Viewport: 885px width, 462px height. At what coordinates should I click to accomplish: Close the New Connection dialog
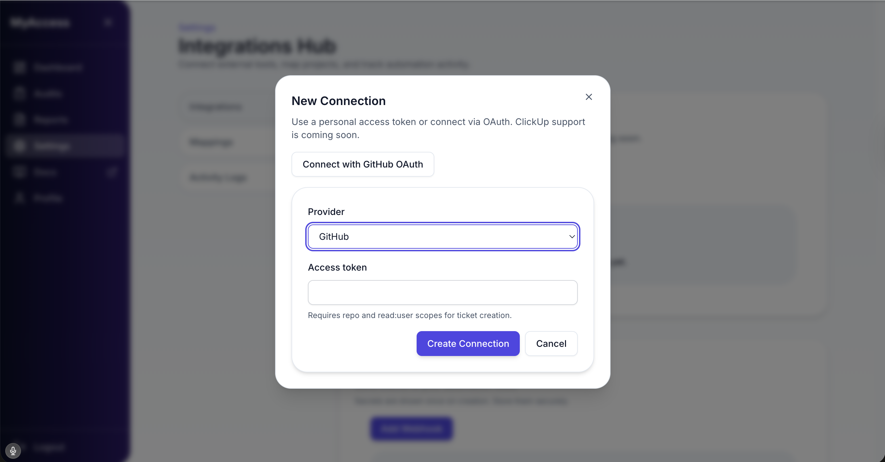pyautogui.click(x=589, y=97)
